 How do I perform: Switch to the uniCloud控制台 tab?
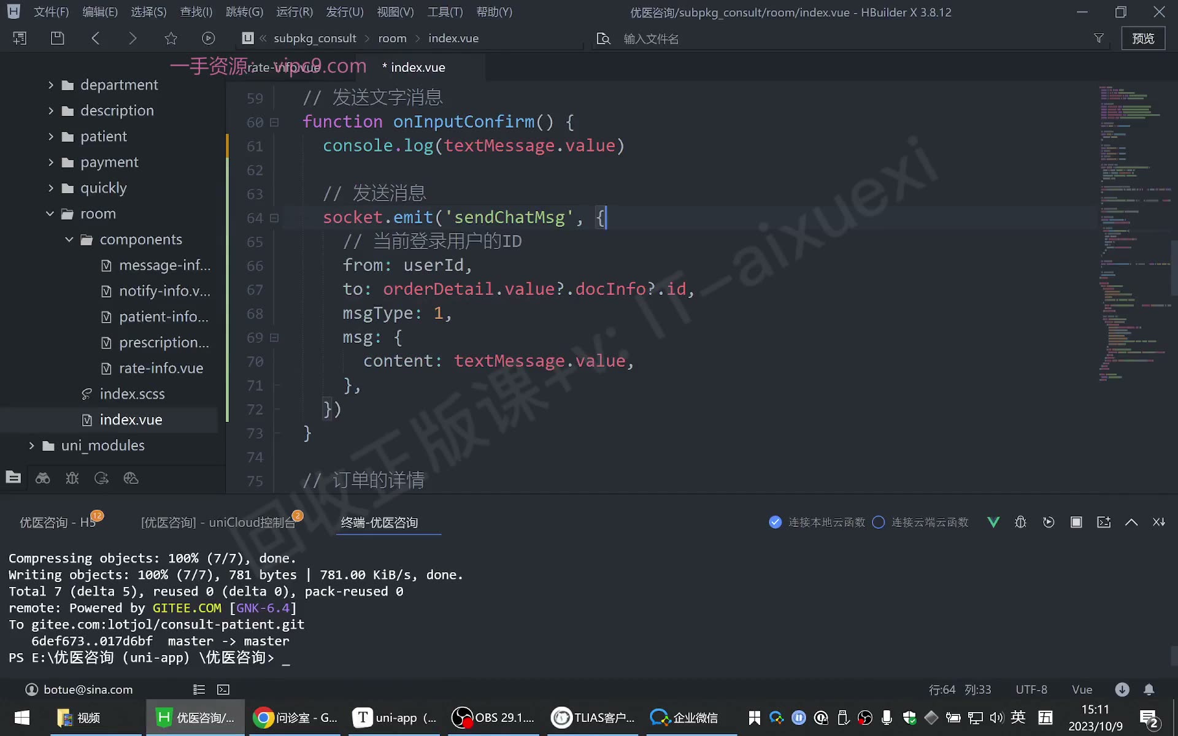(218, 522)
